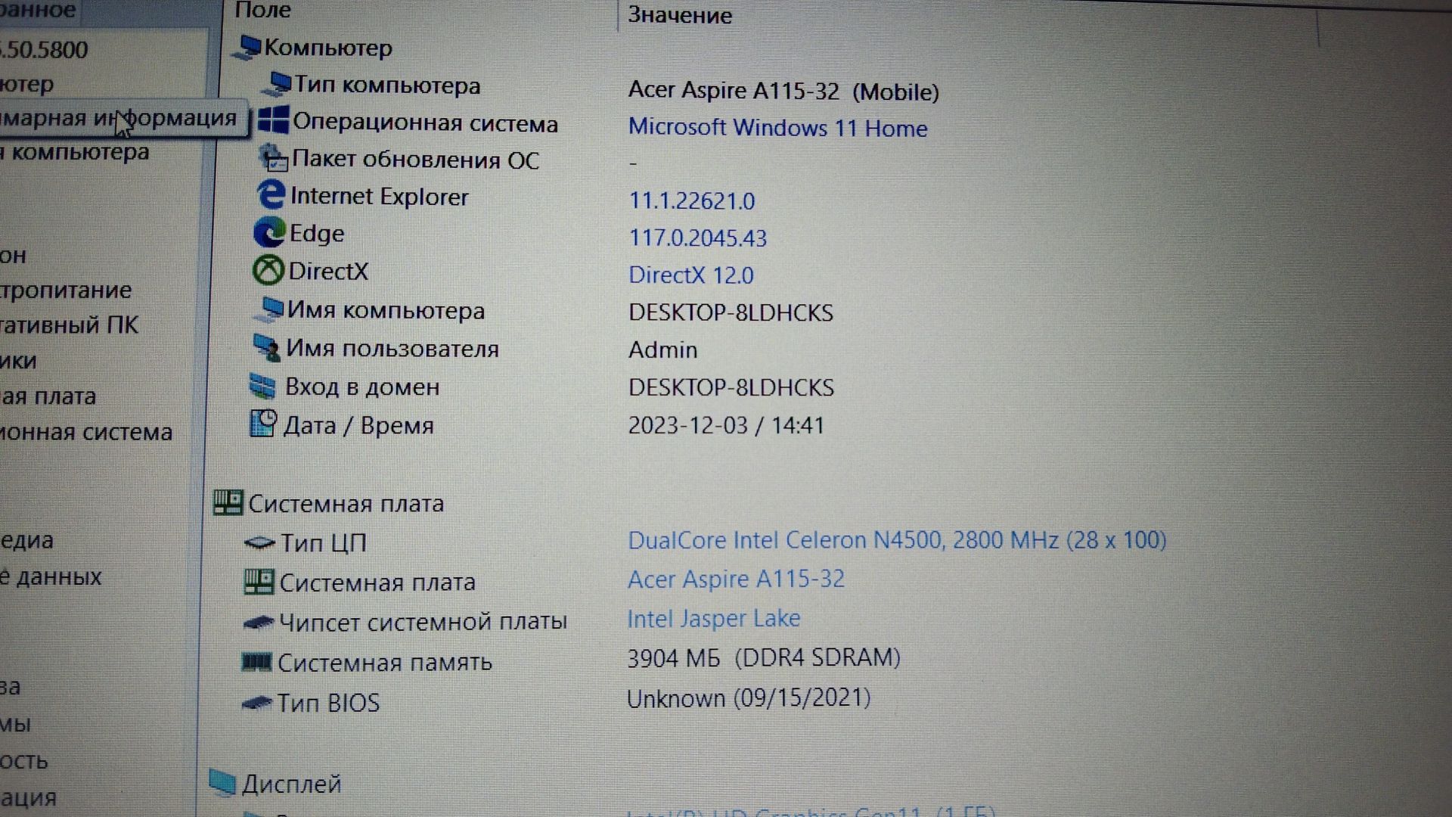
Task: Select the 'едиа' item in the left tree
Action: [26, 540]
